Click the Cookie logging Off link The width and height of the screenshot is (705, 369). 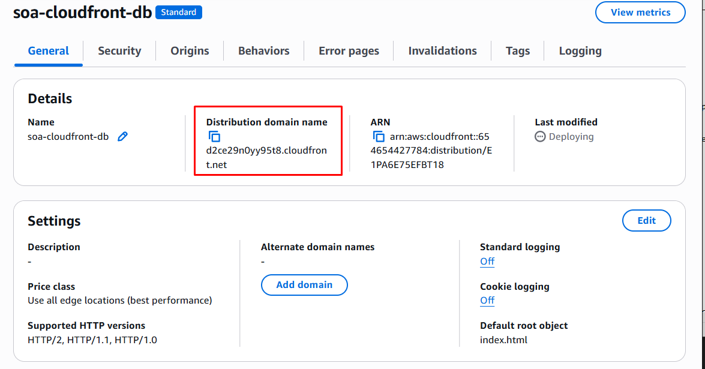click(x=487, y=300)
